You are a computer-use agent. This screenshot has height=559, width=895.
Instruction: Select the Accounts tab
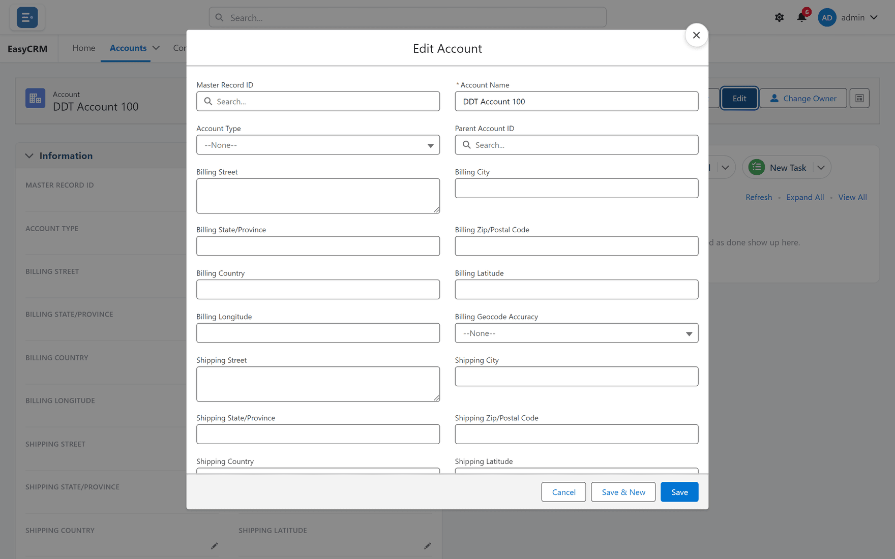(128, 48)
